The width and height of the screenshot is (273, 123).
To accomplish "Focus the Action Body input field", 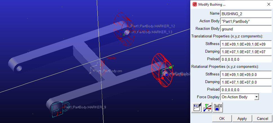I will coord(246,21).
